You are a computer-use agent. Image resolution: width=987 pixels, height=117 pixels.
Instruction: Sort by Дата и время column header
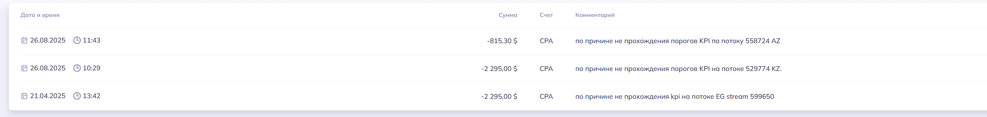pos(40,15)
